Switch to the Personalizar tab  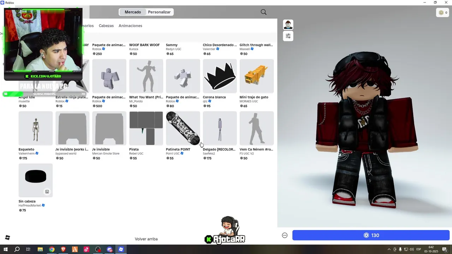pos(159,12)
